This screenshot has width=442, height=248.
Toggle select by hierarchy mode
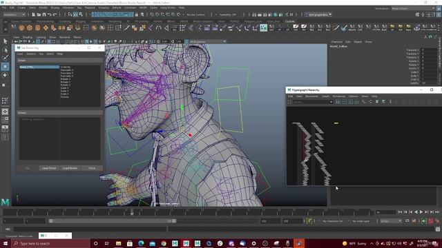[x=70, y=14]
